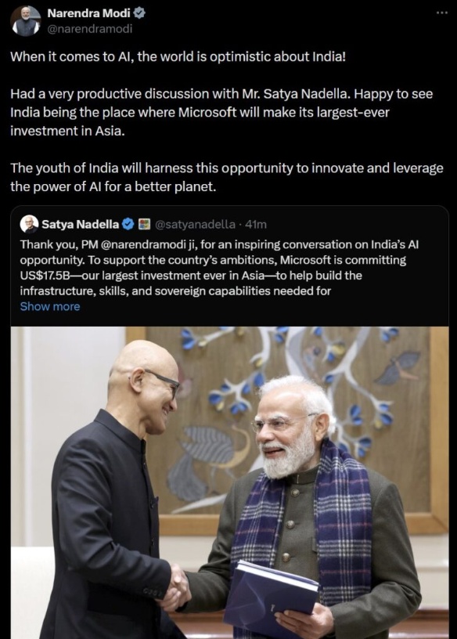This screenshot has height=639, width=457.
Task: Click the Microsoft affiliation badge icon
Action: (144, 224)
